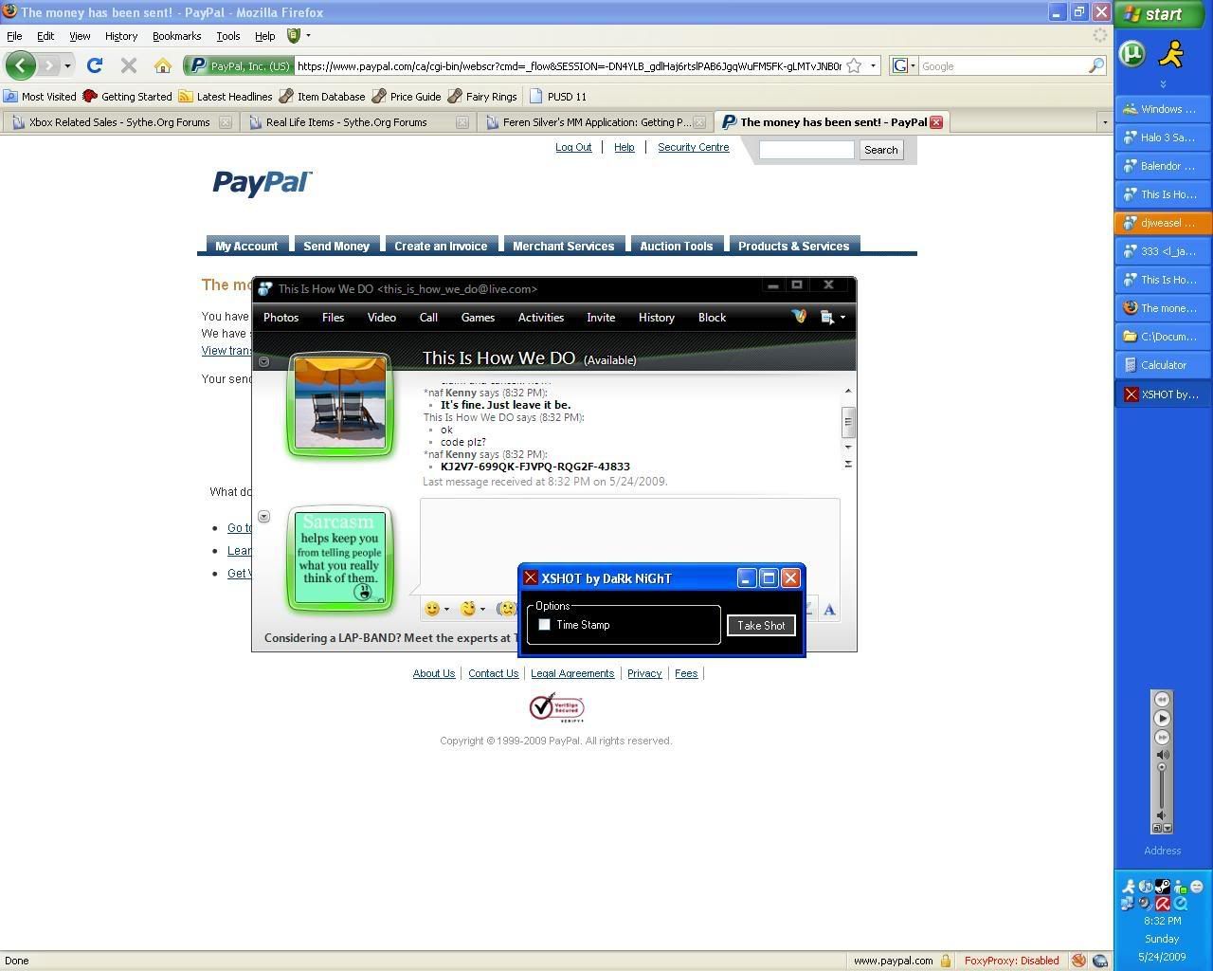Click the Google search magnifier icon
Image resolution: width=1213 pixels, height=971 pixels.
tap(1096, 65)
